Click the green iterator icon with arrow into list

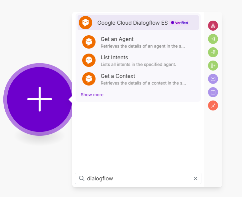coord(213,52)
